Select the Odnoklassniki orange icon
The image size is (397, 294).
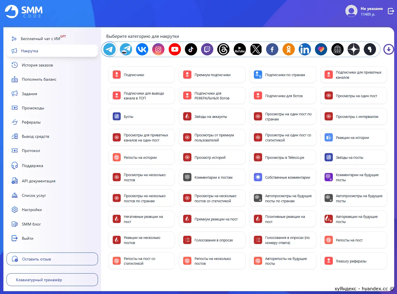click(x=289, y=49)
